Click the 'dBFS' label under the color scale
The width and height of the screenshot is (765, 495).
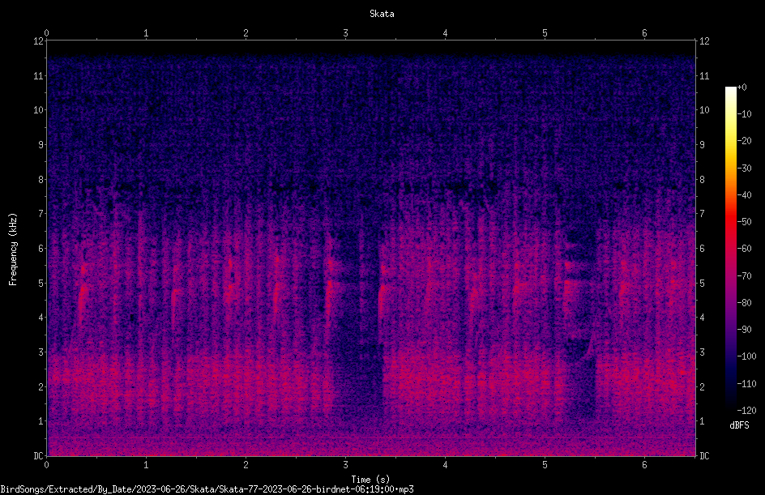pyautogui.click(x=739, y=425)
